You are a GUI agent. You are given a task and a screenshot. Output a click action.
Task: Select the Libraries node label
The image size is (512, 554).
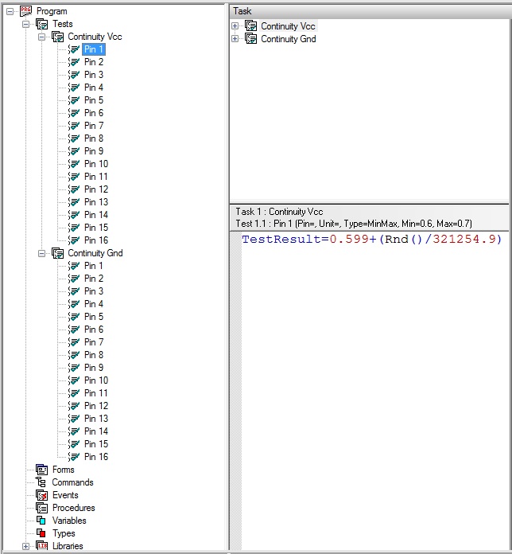(68, 546)
